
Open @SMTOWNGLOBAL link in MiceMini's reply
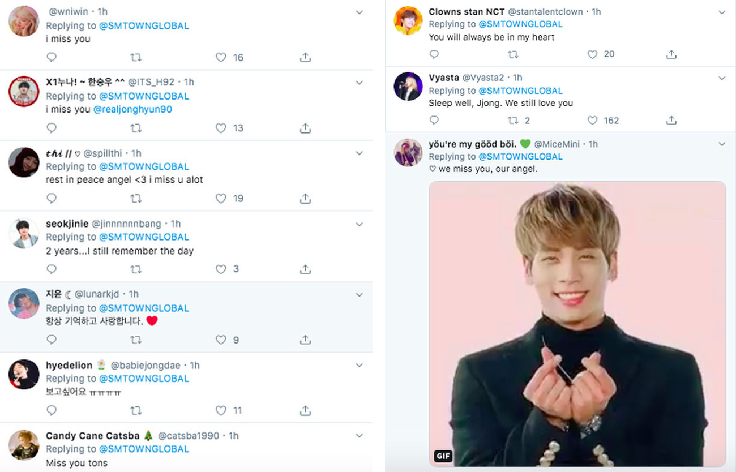tap(520, 156)
